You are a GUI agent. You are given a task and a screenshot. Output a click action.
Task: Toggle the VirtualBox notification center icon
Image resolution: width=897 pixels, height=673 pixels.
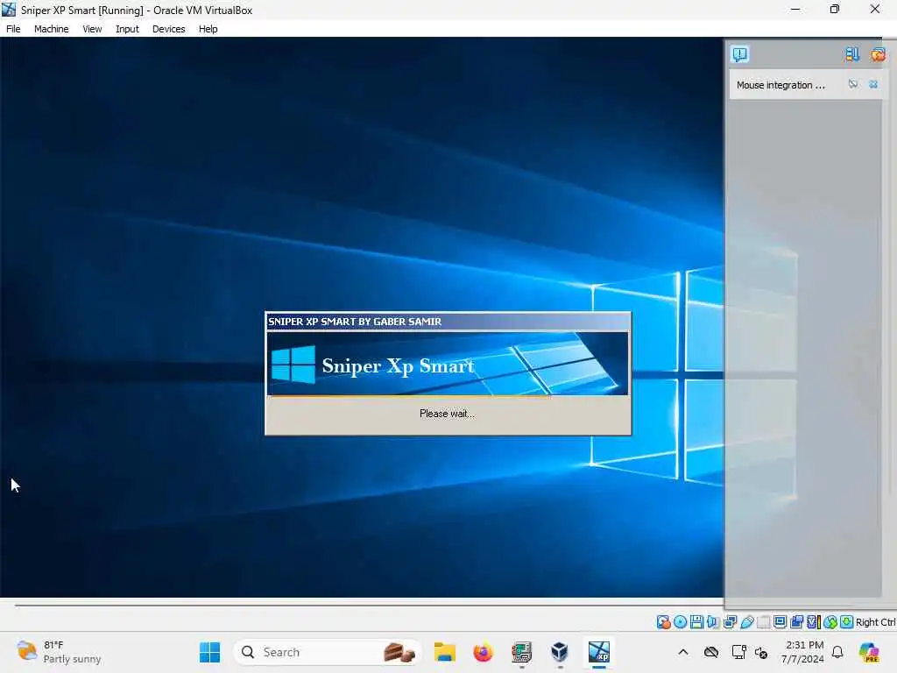tap(739, 54)
